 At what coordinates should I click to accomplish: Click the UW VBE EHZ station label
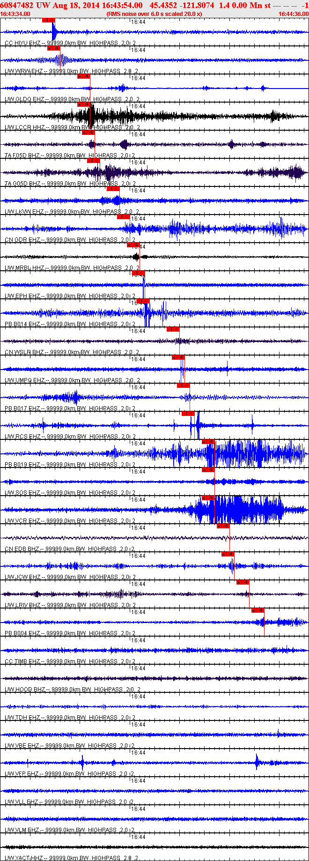point(22,746)
